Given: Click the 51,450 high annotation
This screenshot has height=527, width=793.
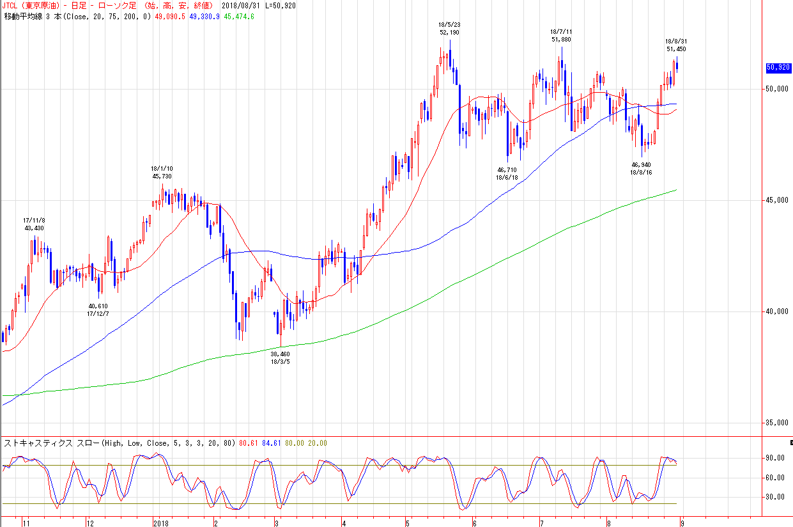Looking at the screenshot, I should click(x=676, y=49).
